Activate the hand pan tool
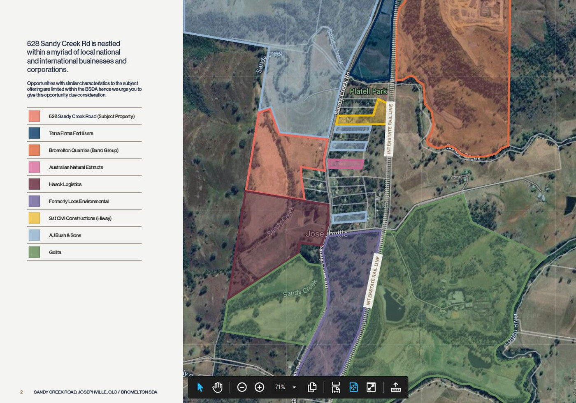Viewport: 576px width, 403px height. [x=217, y=387]
